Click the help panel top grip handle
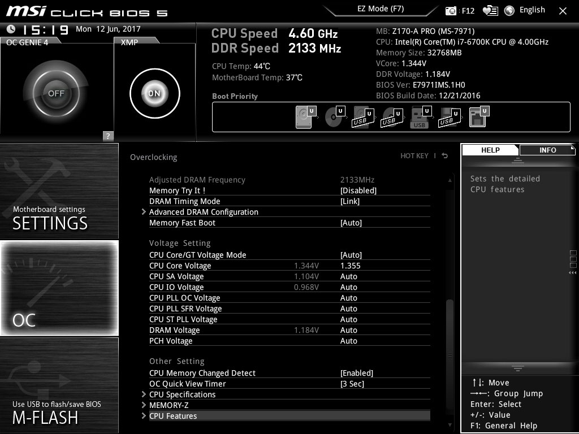The width and height of the screenshot is (579, 434). pos(518,160)
